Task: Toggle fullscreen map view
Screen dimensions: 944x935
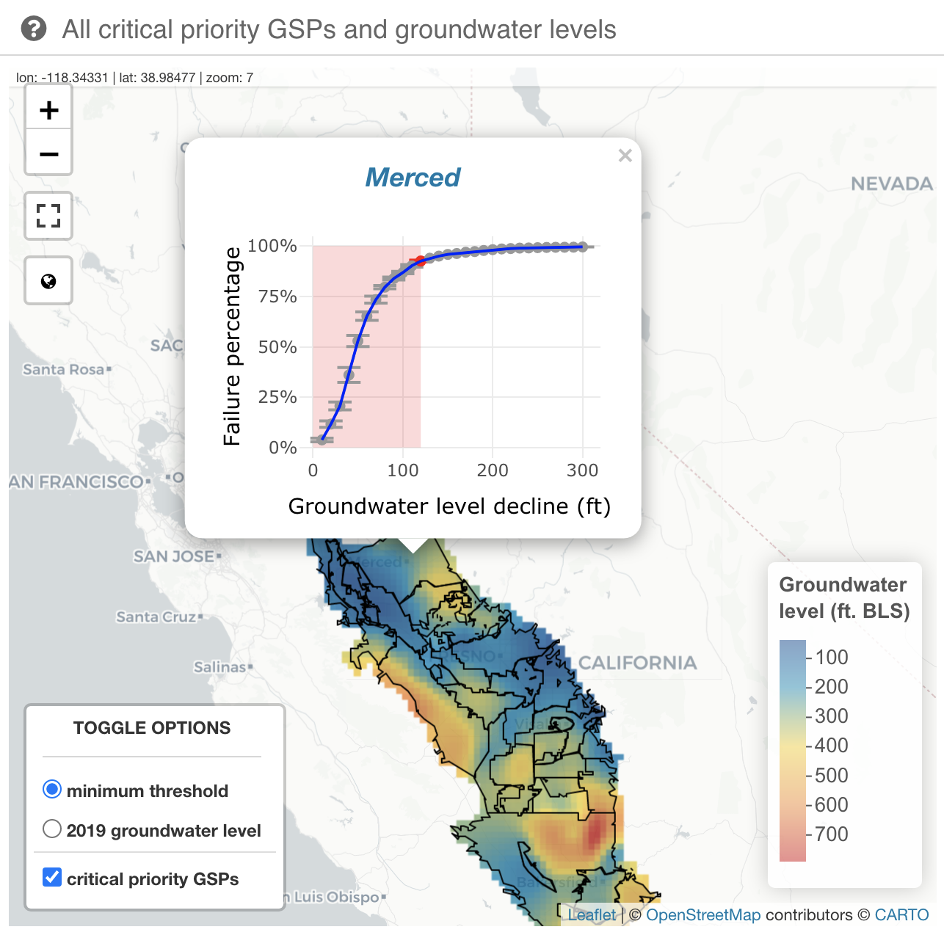Action: [x=48, y=216]
